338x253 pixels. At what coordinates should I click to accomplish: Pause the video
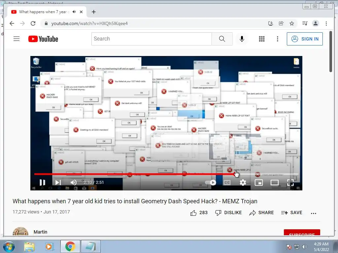pos(43,183)
